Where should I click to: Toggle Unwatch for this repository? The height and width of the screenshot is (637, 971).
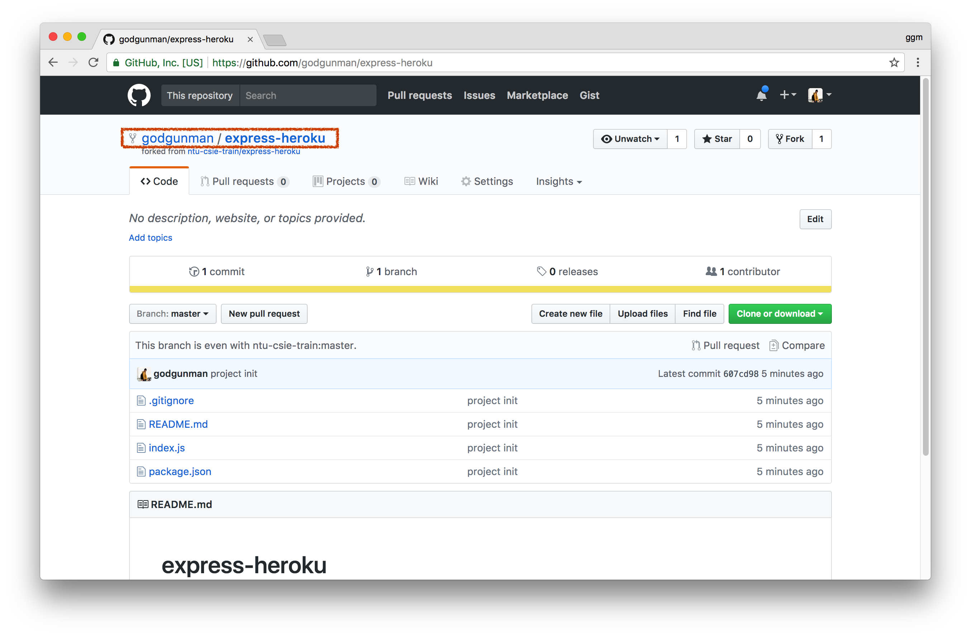(630, 139)
